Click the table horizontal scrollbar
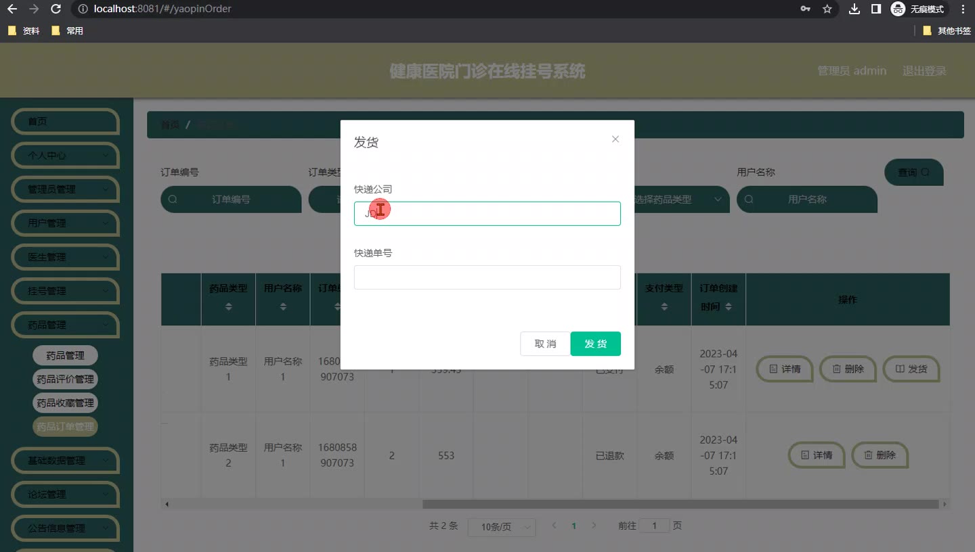This screenshot has height=552, width=975. coord(680,504)
